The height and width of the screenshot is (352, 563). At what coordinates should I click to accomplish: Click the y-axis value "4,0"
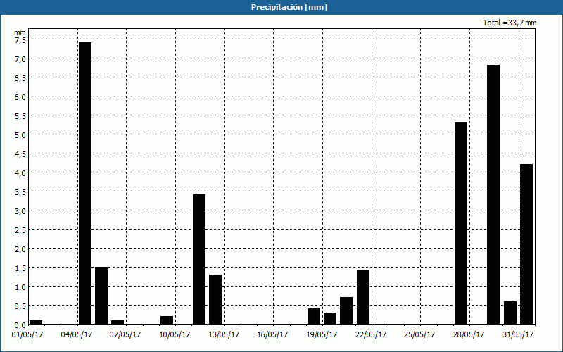coord(20,173)
